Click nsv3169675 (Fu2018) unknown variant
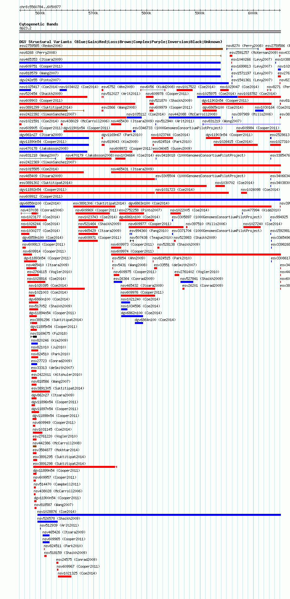The height and width of the screenshot is (599, 290). 34,337
